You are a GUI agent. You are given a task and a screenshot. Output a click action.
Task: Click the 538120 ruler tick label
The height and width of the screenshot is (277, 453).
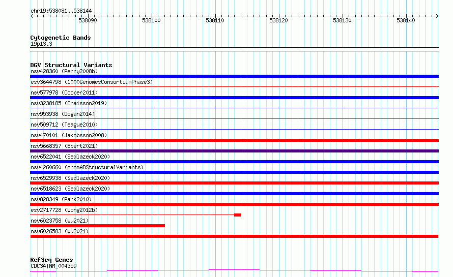click(x=278, y=20)
